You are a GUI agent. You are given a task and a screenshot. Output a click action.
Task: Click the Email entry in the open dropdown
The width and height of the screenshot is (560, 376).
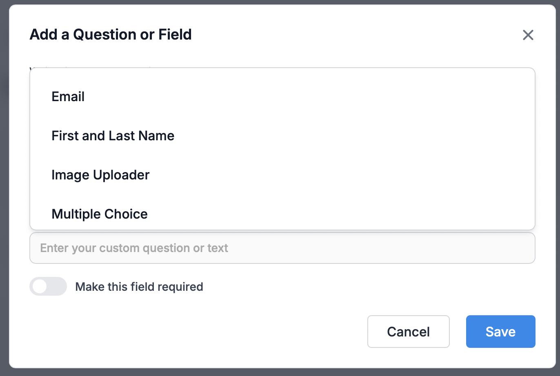coord(68,97)
